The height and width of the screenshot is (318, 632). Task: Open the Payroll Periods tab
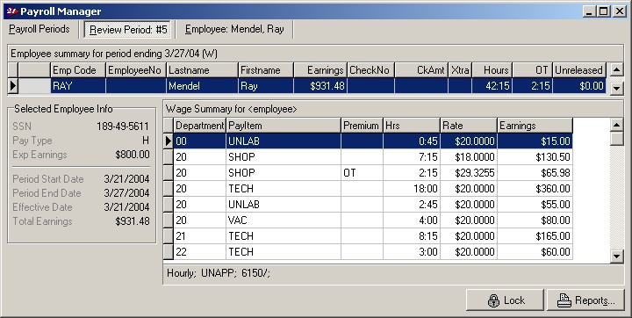tap(39, 29)
